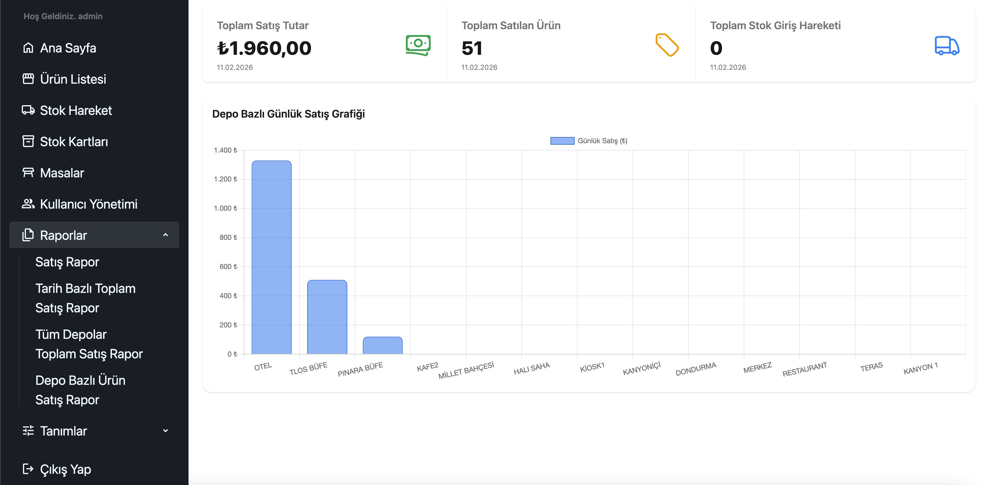
Task: Open Tarih Bazlı Toplam Satış Rapor
Action: coord(85,298)
